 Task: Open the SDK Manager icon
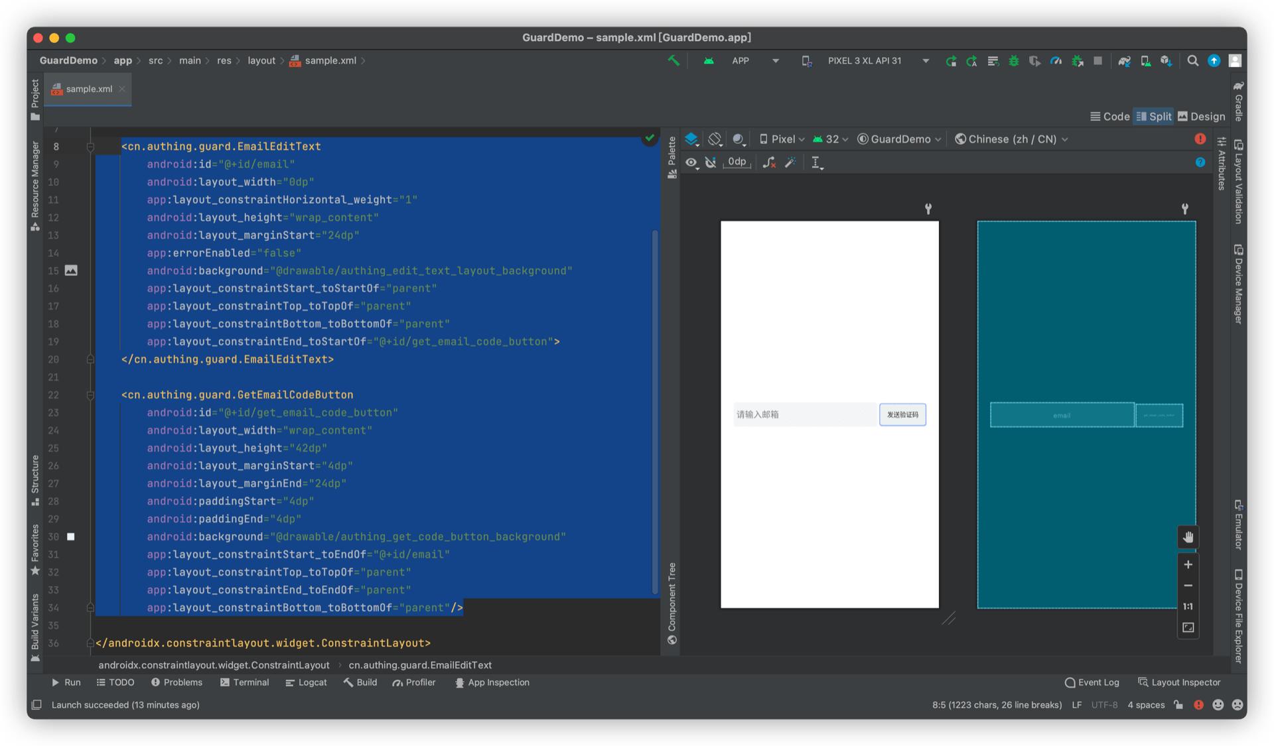pos(1166,60)
